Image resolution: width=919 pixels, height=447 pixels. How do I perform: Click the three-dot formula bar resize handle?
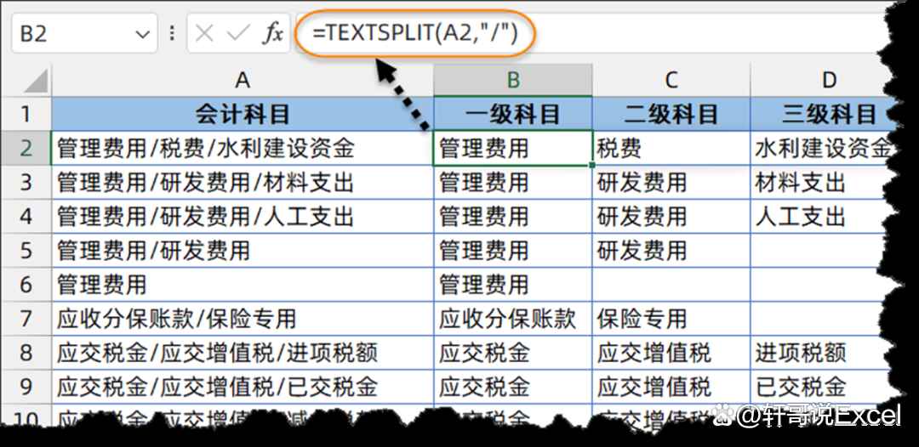click(x=173, y=34)
